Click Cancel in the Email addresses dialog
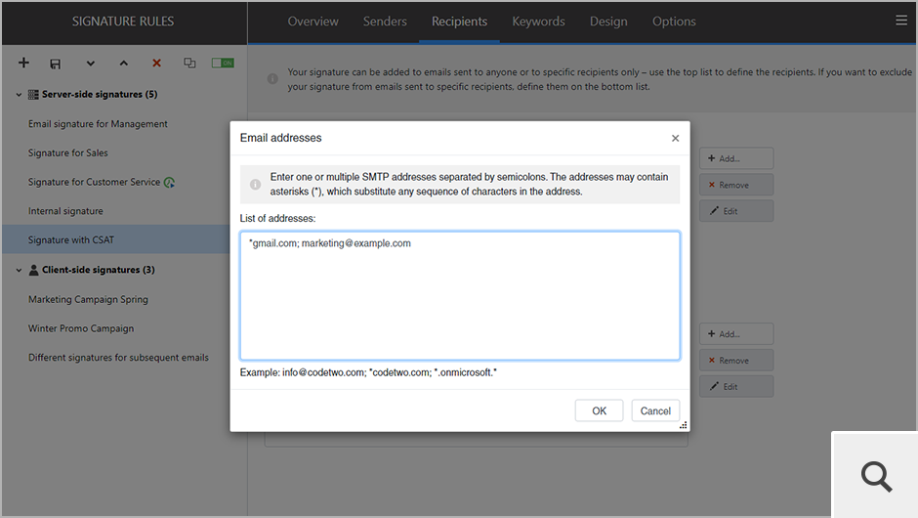 click(655, 411)
